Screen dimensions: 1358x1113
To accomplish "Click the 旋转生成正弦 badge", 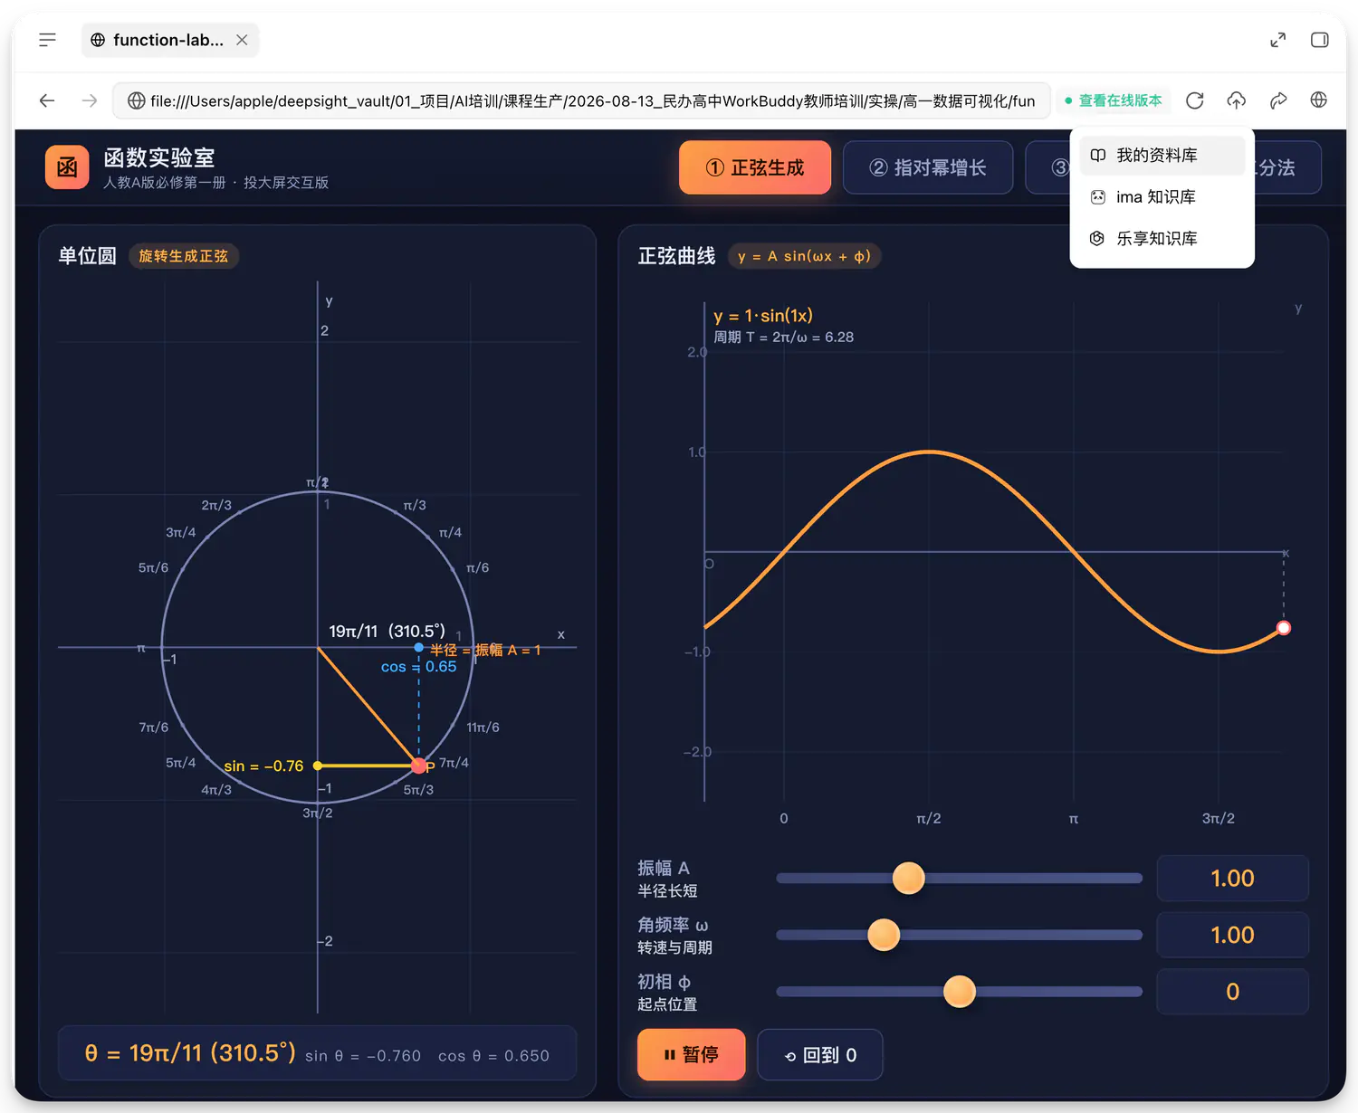I will (x=184, y=256).
